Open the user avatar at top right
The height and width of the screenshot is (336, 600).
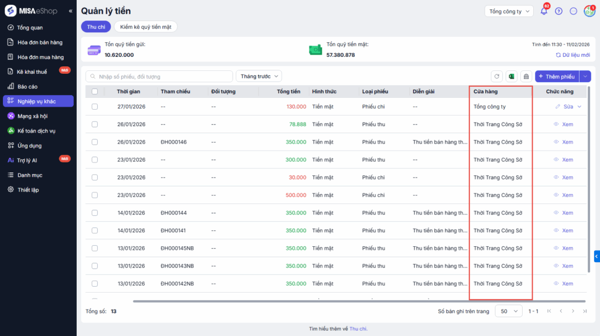click(589, 11)
